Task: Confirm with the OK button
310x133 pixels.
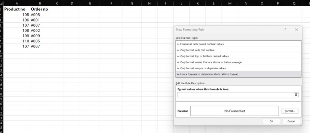Action: [x=271, y=121]
